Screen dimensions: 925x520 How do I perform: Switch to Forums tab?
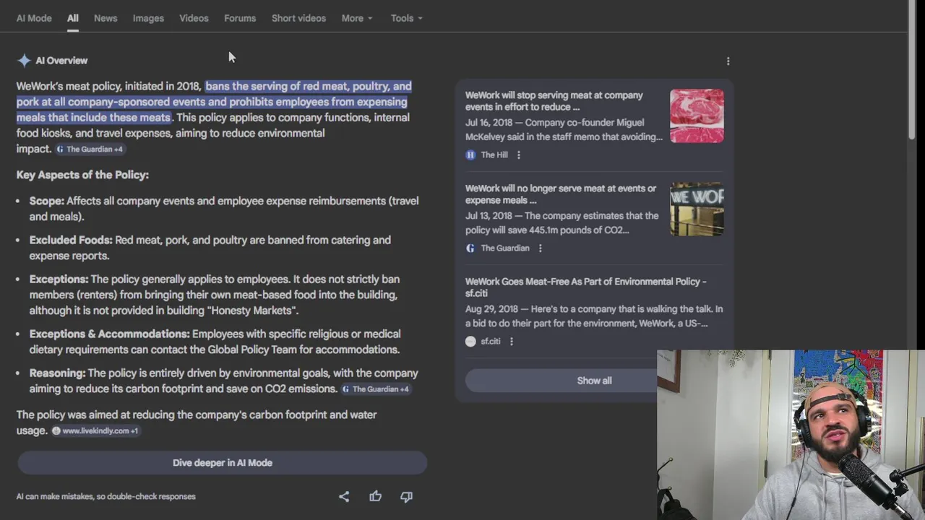240,18
